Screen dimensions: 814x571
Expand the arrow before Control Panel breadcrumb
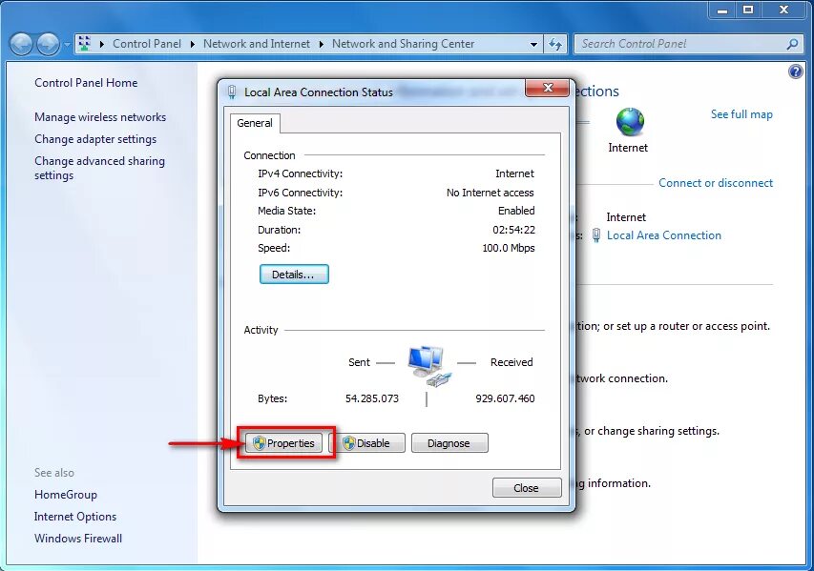(102, 44)
